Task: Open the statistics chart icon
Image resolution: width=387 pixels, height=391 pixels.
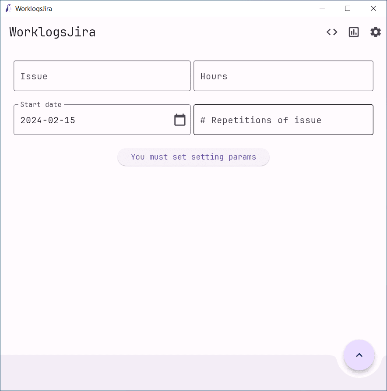Action: point(354,32)
